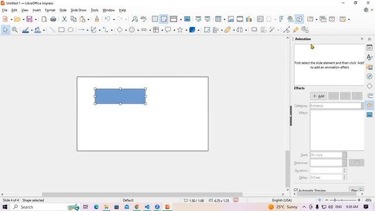
Task: Choose the Rectangle drawing tool
Action: click(x=62, y=30)
